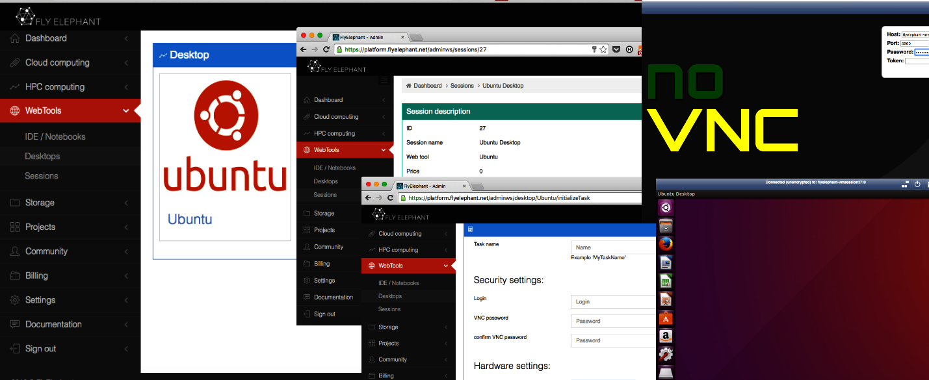
Task: Open Ubuntu Software Center from the dock
Action: [x=666, y=318]
